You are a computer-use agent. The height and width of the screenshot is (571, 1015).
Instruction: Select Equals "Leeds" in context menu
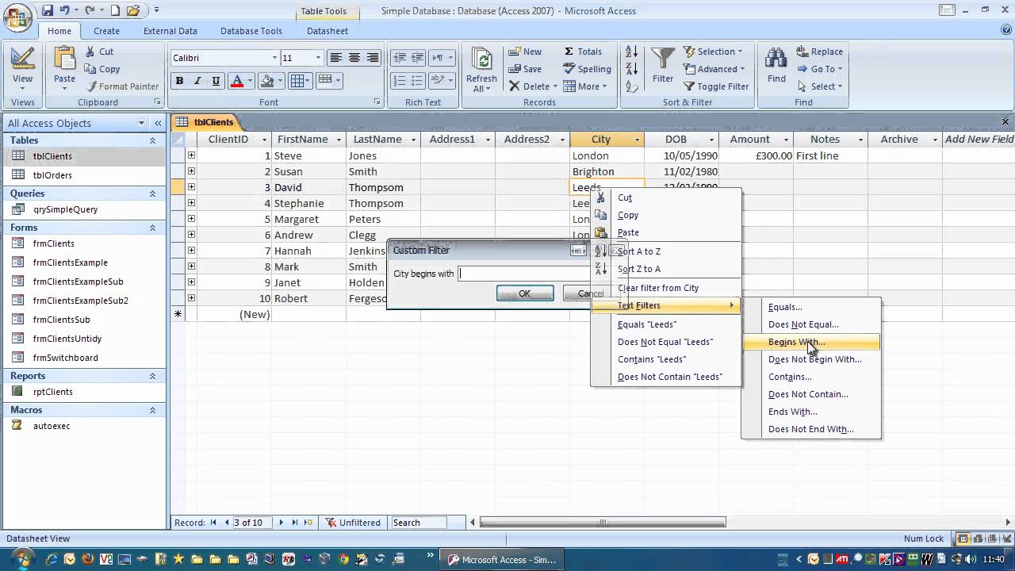point(666,324)
